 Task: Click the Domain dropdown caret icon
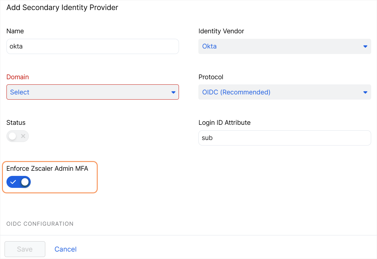173,92
